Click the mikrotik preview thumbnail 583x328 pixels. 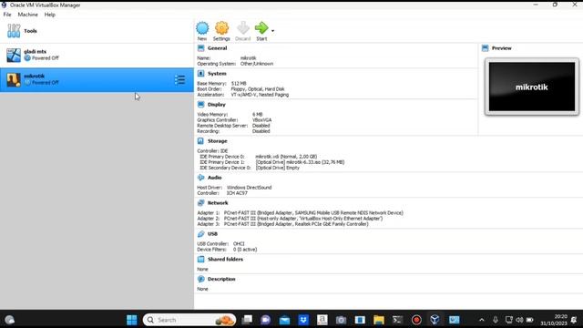coord(532,87)
